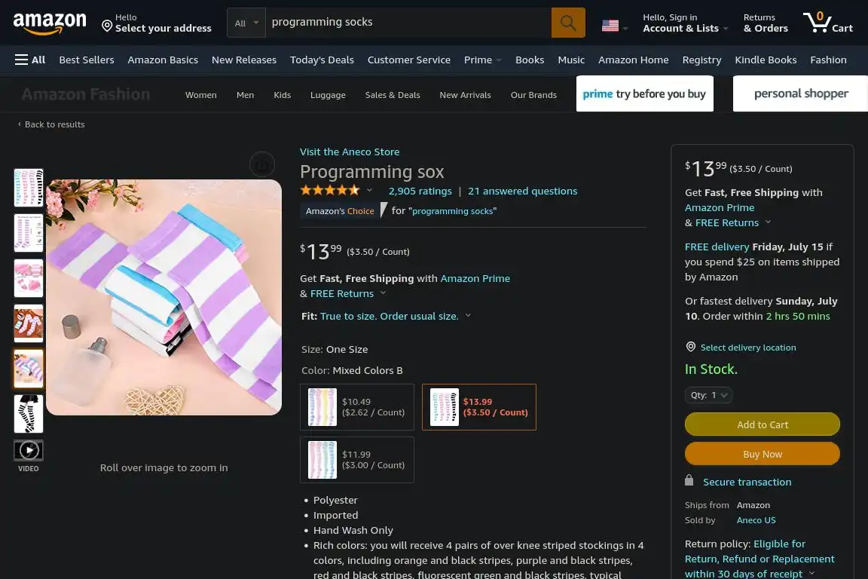The height and width of the screenshot is (579, 868).
Task: Click Select delivery location link
Action: coord(748,348)
